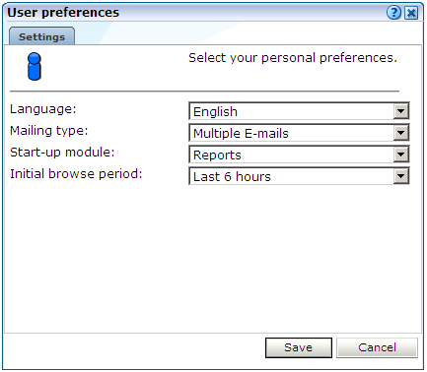Screen dimensions: 427x372
Task: Open the Mailing type field showing Multiple E-mails
Action: tap(299, 133)
